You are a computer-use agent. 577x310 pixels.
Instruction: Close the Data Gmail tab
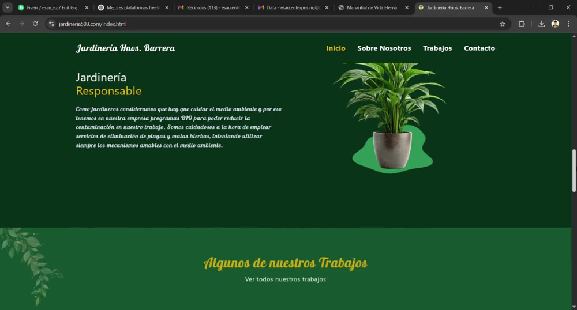tap(327, 7)
